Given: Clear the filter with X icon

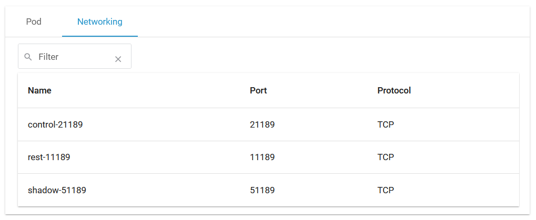Looking at the screenshot, I should point(118,59).
